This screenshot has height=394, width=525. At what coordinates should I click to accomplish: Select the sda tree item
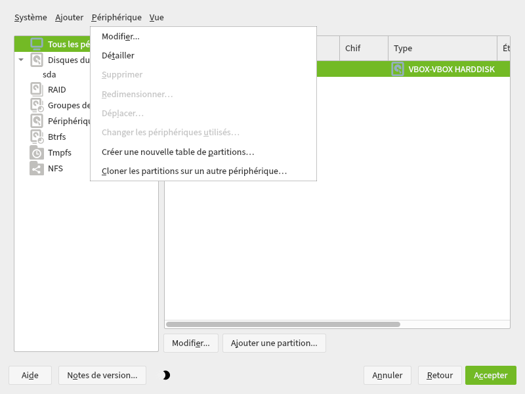49,74
